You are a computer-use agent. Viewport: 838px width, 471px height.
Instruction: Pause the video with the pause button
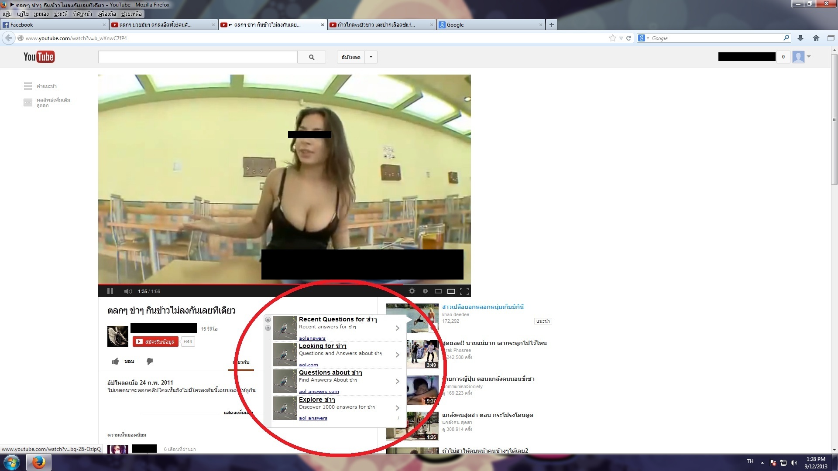(x=110, y=291)
